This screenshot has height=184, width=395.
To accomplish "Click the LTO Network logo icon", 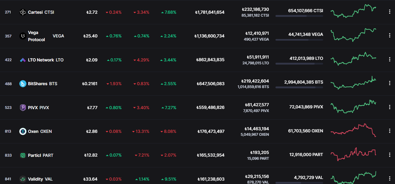I will [x=23, y=60].
